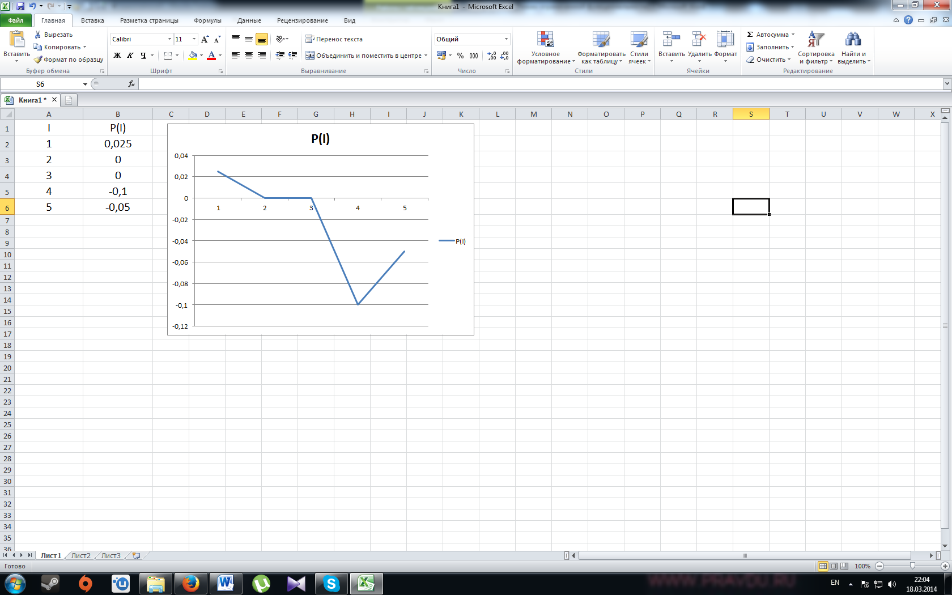
Task: Click the orientation (angled text) icon
Action: click(x=280, y=39)
